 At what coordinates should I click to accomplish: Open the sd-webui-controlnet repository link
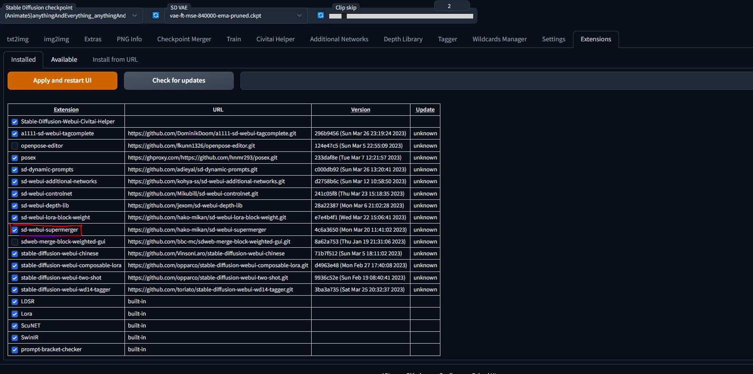click(x=193, y=194)
